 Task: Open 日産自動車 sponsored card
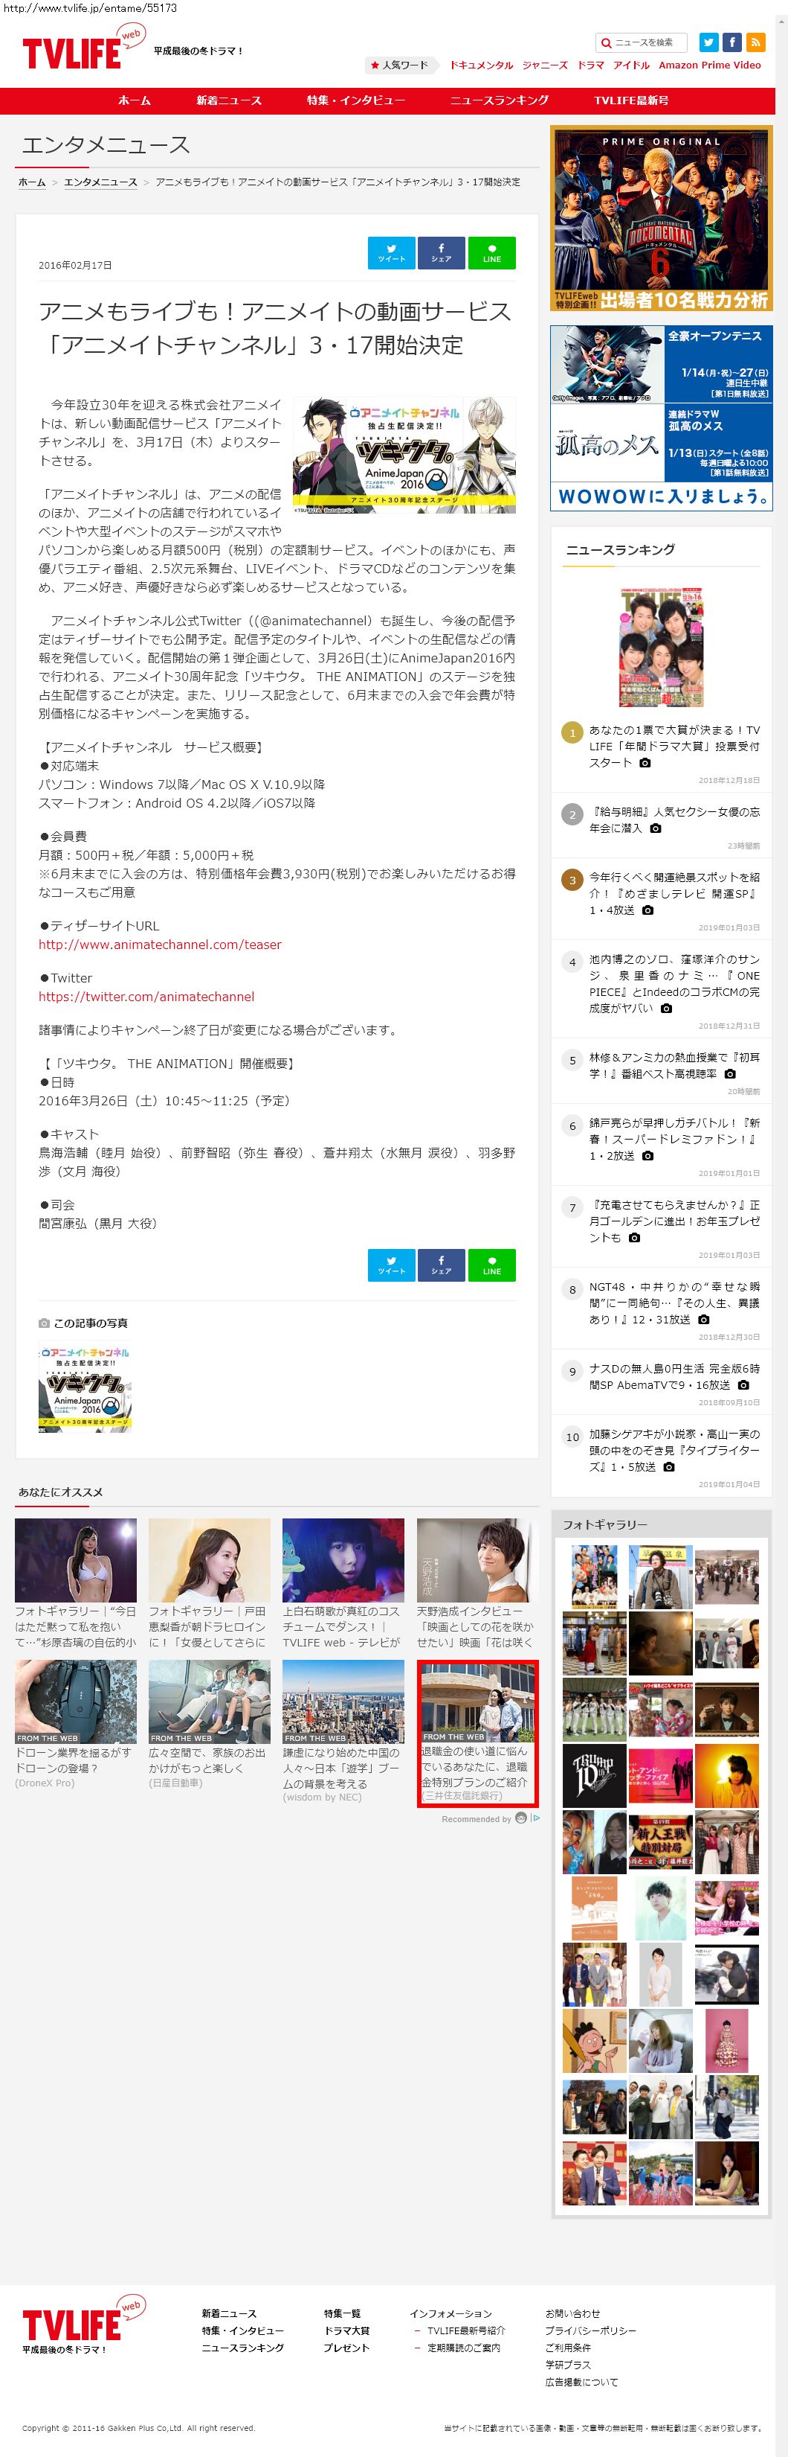tap(210, 1725)
